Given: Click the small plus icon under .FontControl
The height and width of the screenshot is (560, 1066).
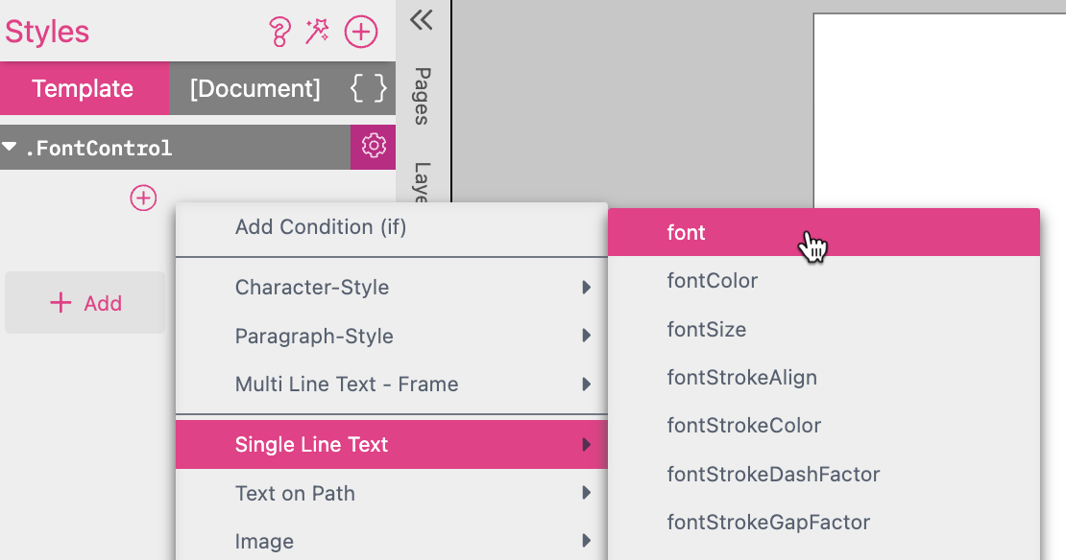Looking at the screenshot, I should pyautogui.click(x=142, y=198).
